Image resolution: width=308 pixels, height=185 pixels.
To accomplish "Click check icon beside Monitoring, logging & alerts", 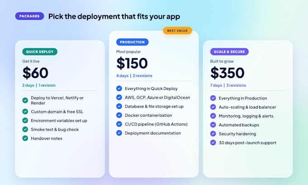I will pyautogui.click(x=213, y=116).
